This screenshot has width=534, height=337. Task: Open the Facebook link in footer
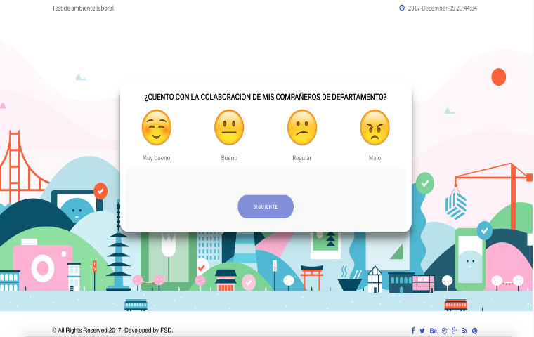[412, 331]
